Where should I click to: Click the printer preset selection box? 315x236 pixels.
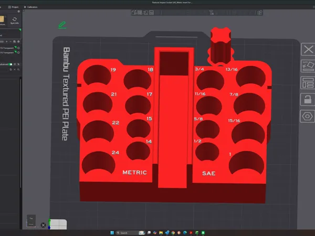tap(10, 34)
